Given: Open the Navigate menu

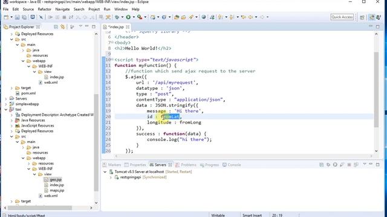Looking at the screenshot, I should (x=62, y=9).
